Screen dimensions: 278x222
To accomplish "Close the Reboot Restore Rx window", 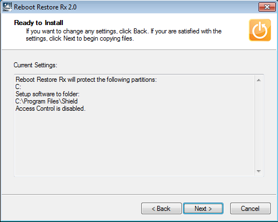I will 267,7.
